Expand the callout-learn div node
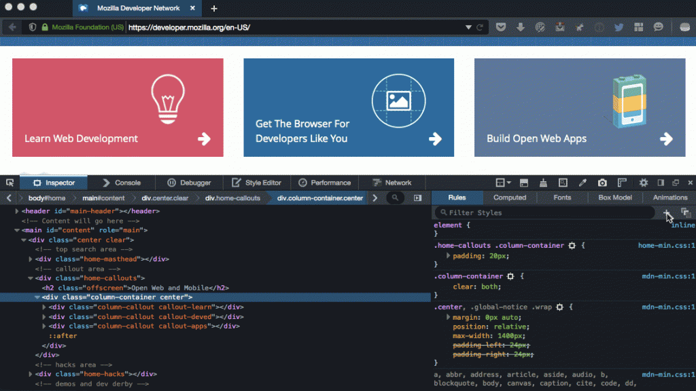 44,307
